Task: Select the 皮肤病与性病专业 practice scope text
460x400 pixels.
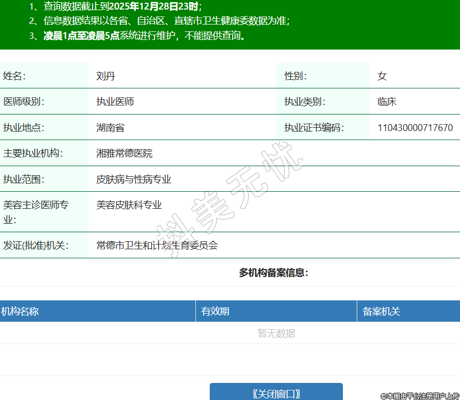Action: (134, 179)
